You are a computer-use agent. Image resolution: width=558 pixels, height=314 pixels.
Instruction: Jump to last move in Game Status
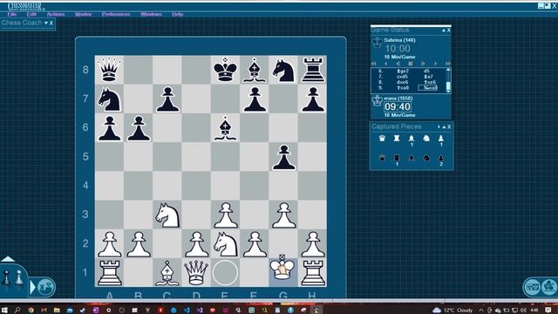tap(447, 64)
